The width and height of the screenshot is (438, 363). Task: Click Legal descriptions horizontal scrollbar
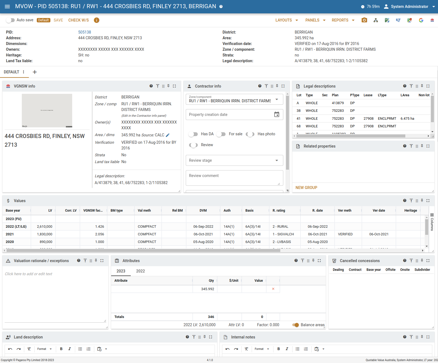click(x=351, y=136)
